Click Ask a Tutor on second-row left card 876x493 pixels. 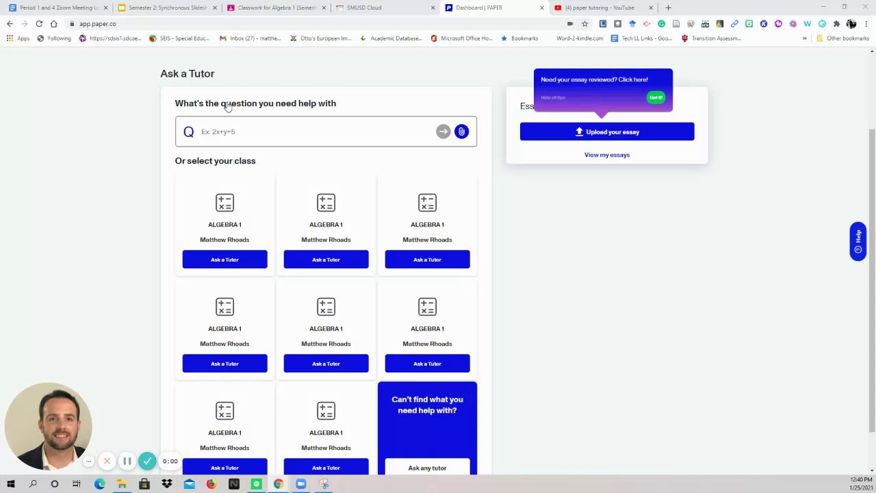(224, 364)
